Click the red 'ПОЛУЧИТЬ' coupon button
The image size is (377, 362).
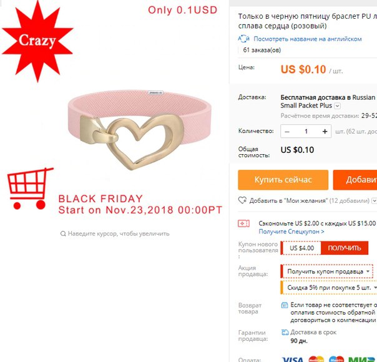[x=345, y=248]
